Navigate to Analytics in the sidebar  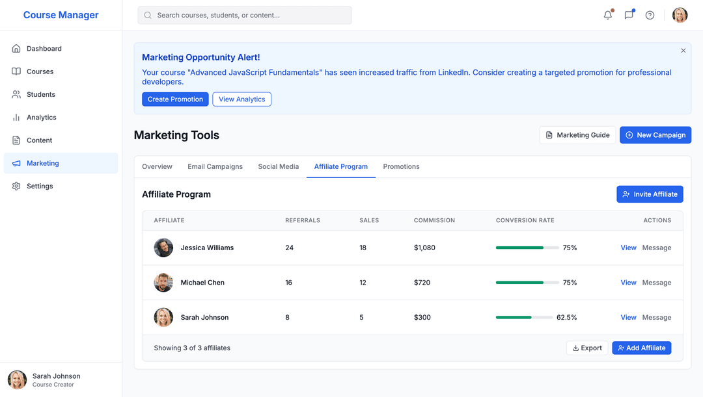41,118
